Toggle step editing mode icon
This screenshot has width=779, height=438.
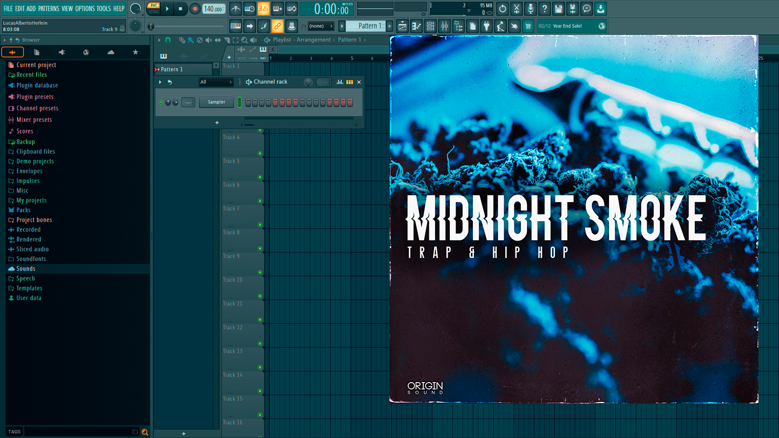pos(263,26)
